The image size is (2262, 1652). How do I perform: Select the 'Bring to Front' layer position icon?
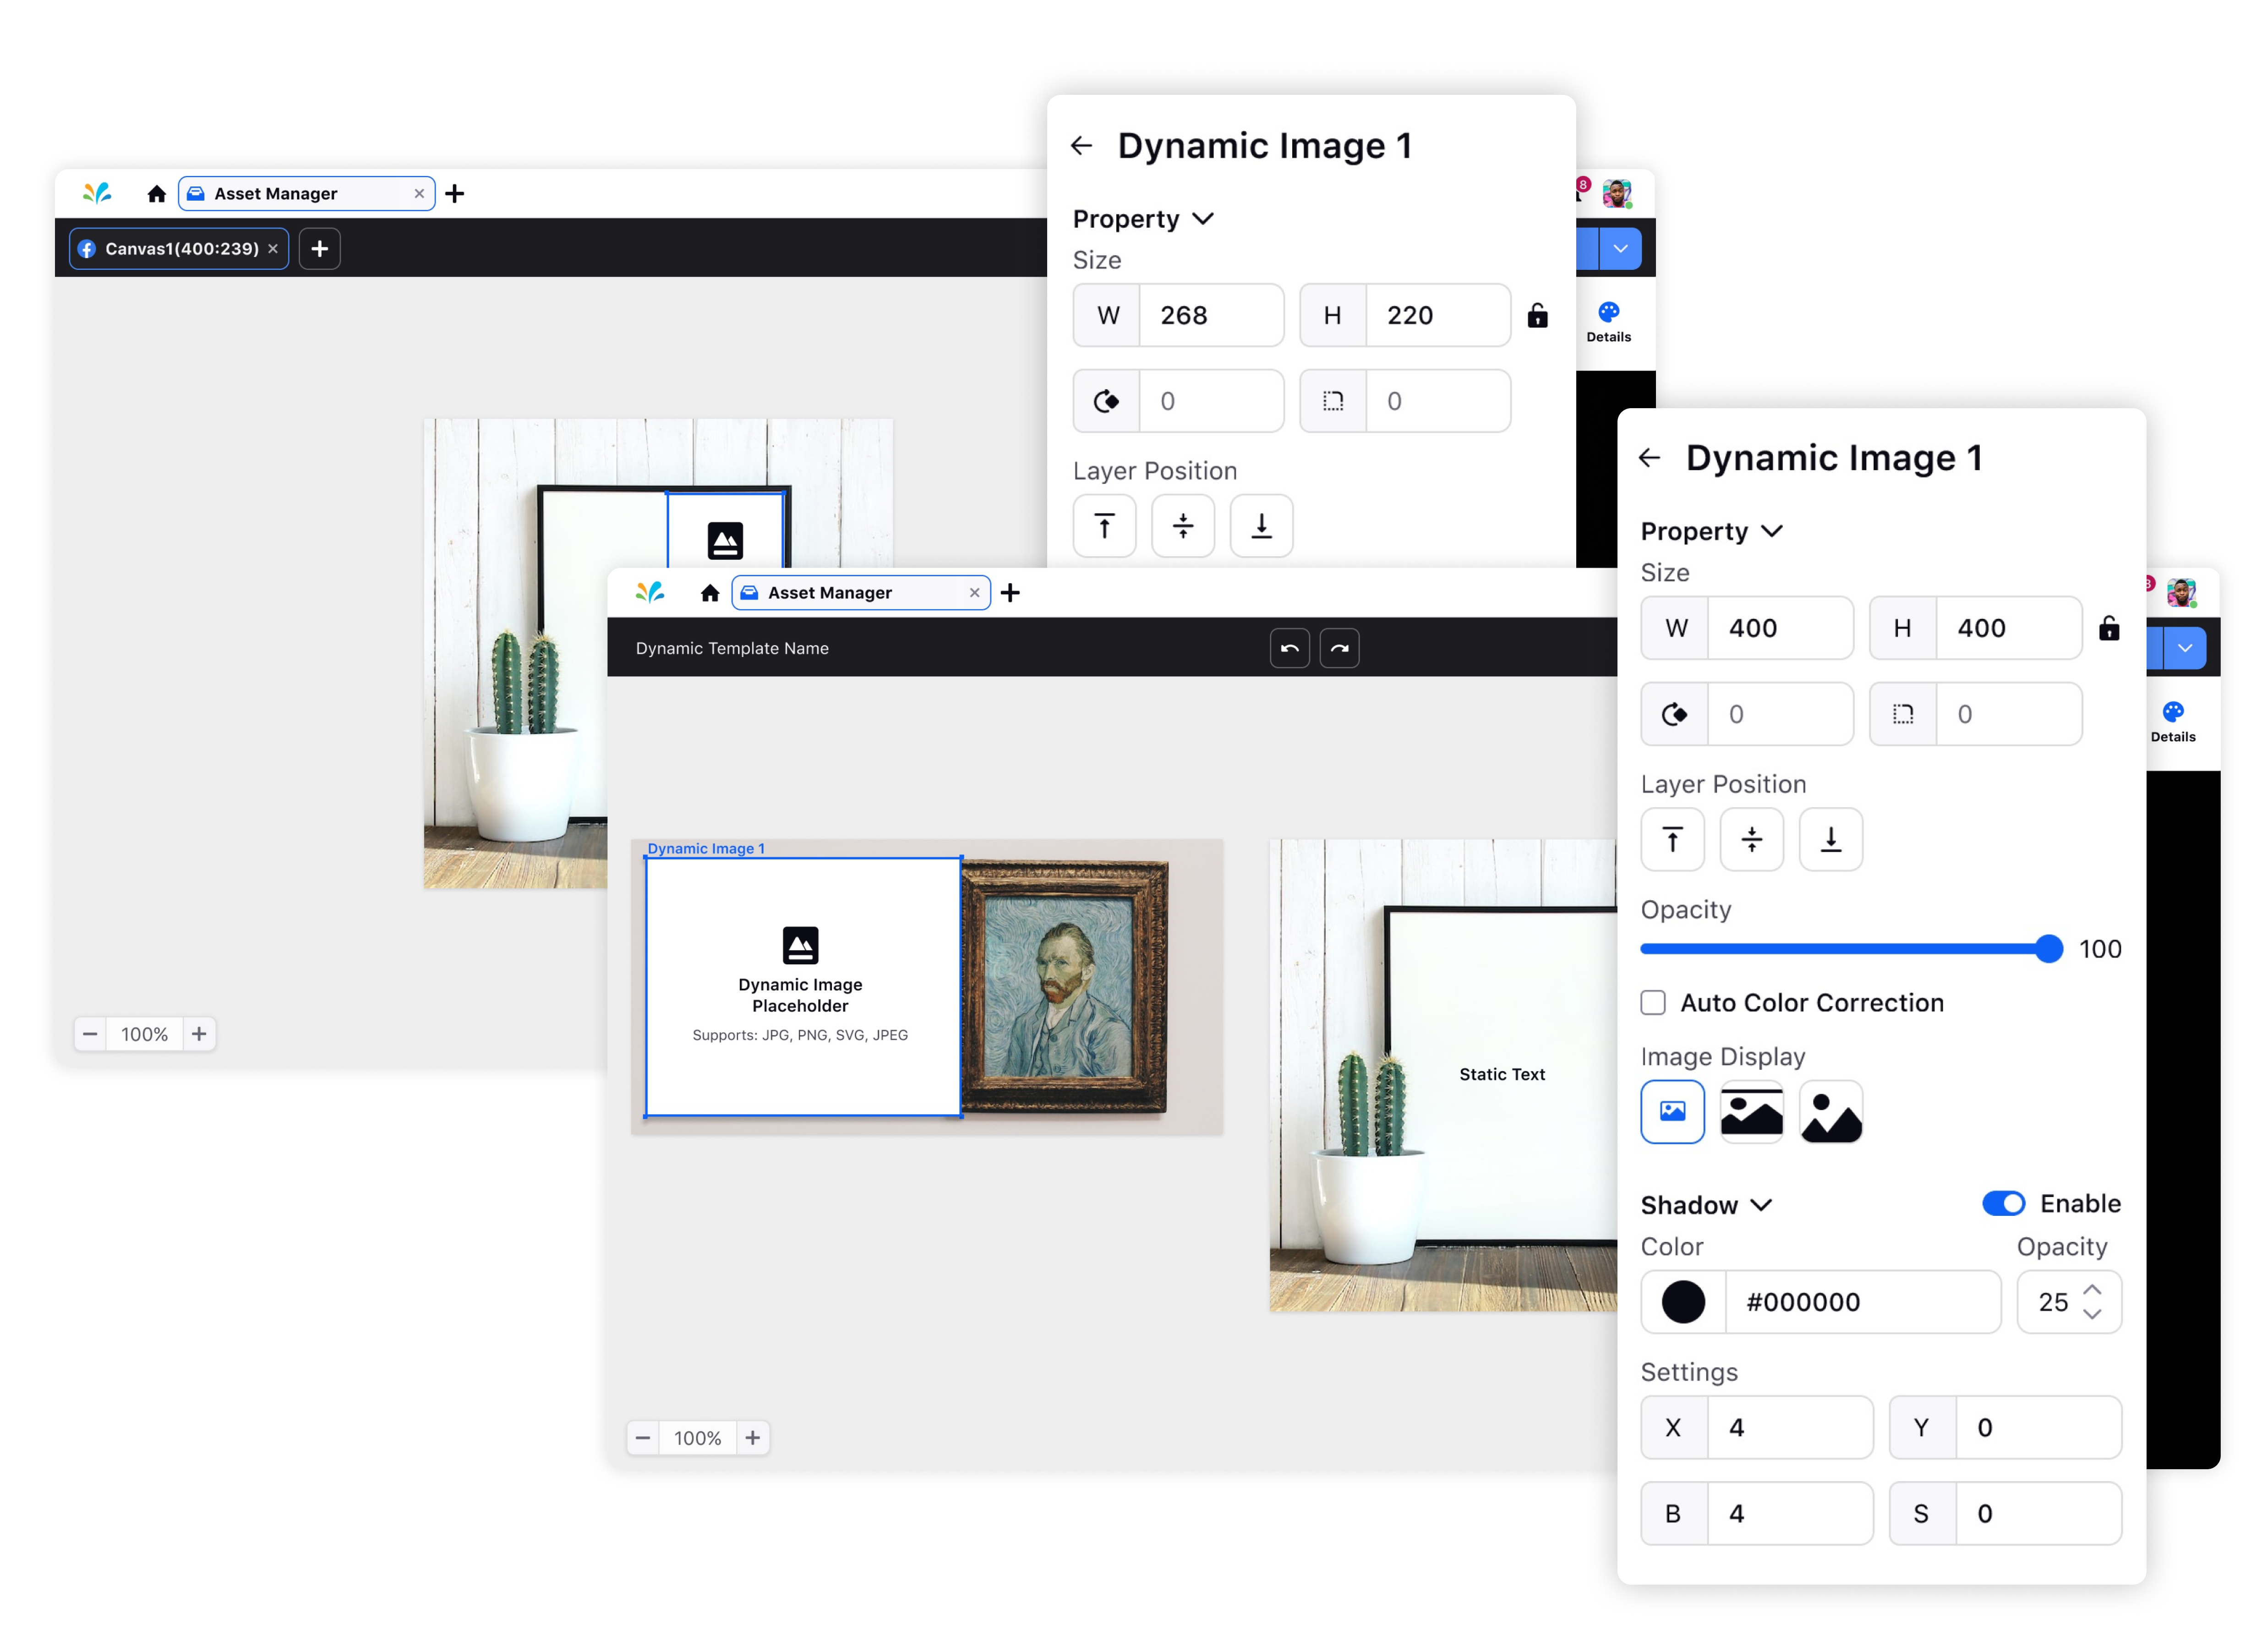pyautogui.click(x=1673, y=839)
